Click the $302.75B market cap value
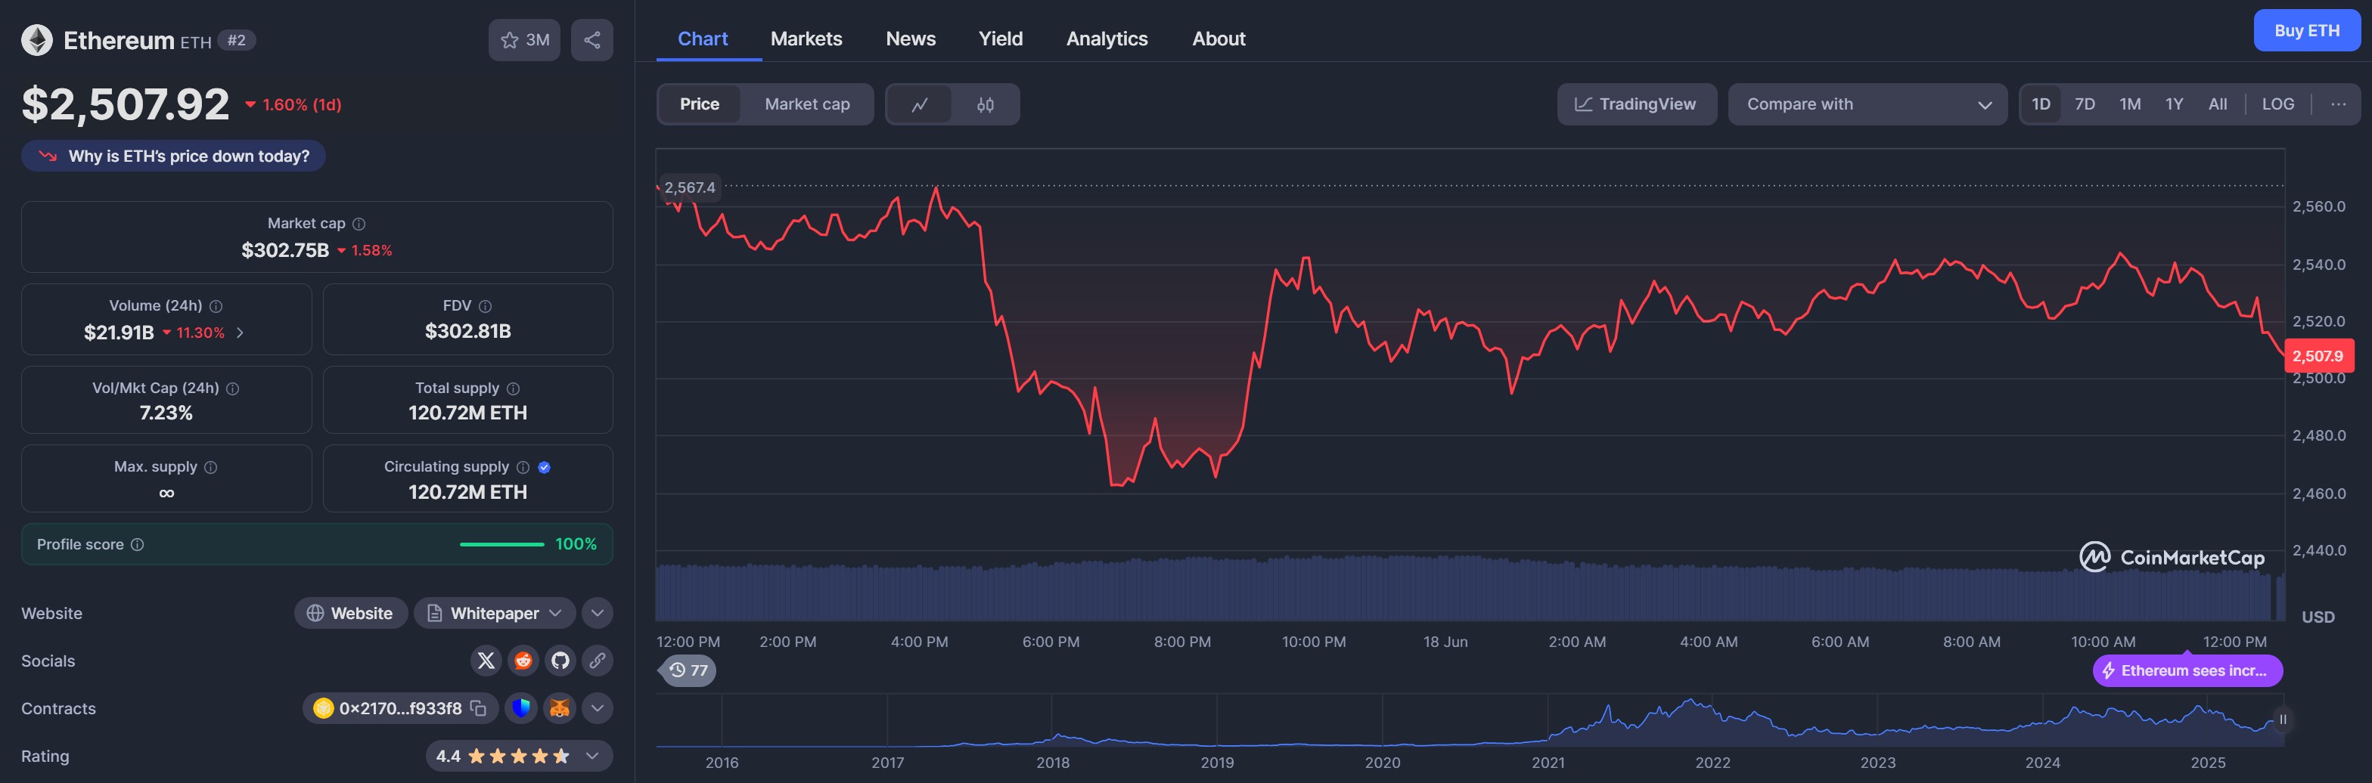2372x783 pixels. point(285,250)
